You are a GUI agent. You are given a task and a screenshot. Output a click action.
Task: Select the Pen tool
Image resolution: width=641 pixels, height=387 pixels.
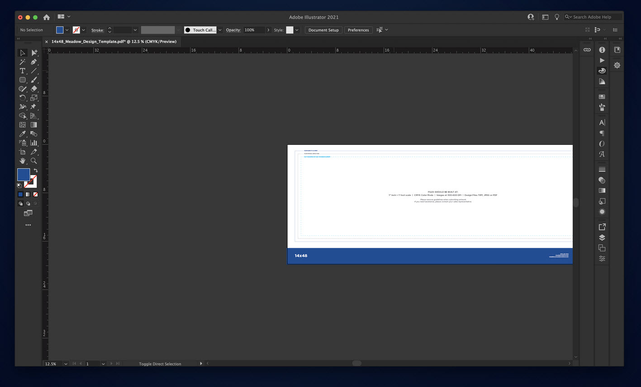(34, 62)
